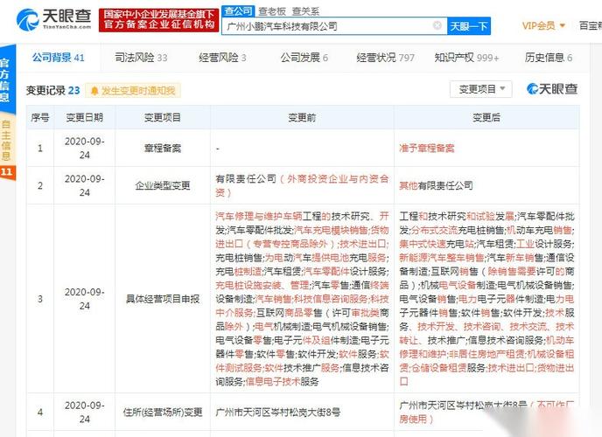The width and height of the screenshot is (602, 437).
Task: Click the 章程备案 cell in row 1
Action: point(163,148)
